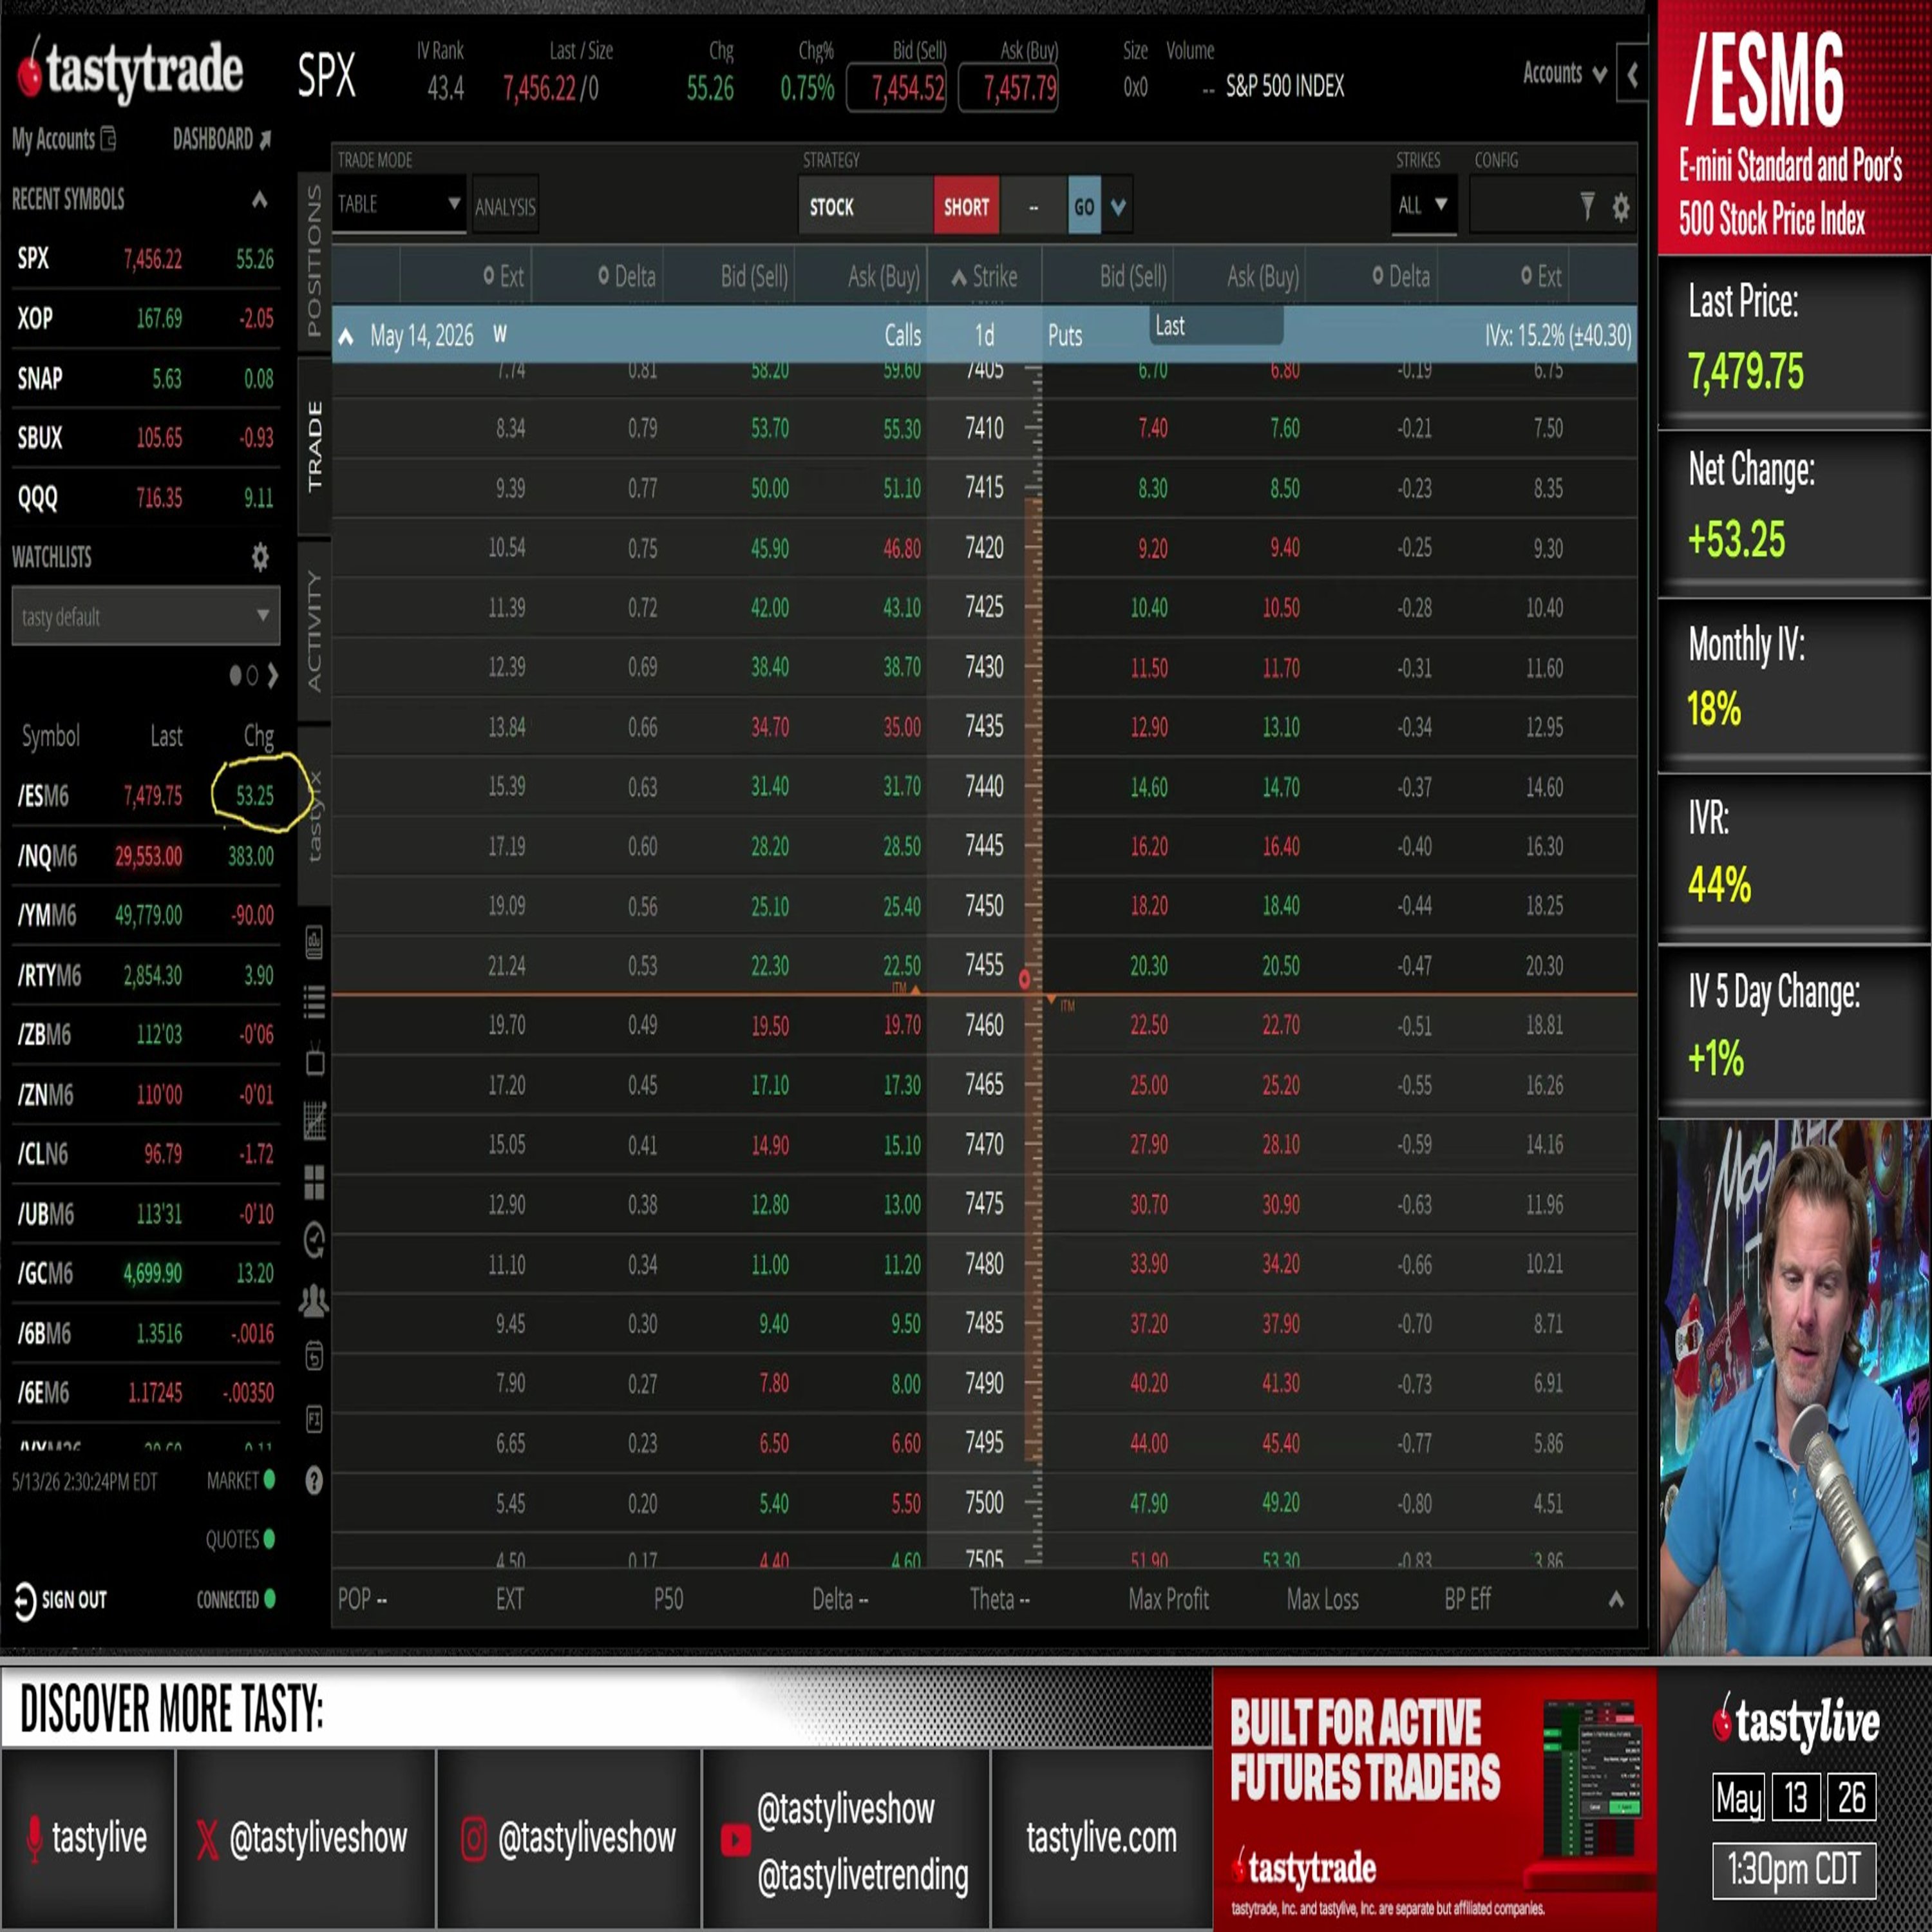Open My Accounts
The image size is (1932, 1932).
(x=64, y=139)
